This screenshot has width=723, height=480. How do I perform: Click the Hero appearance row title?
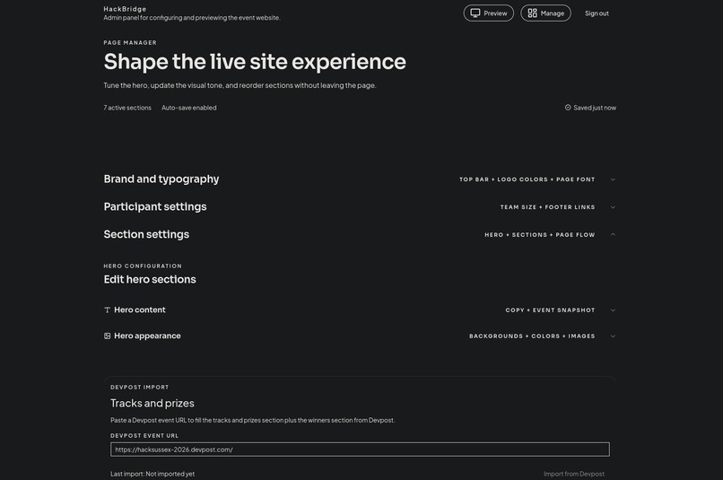(x=147, y=336)
